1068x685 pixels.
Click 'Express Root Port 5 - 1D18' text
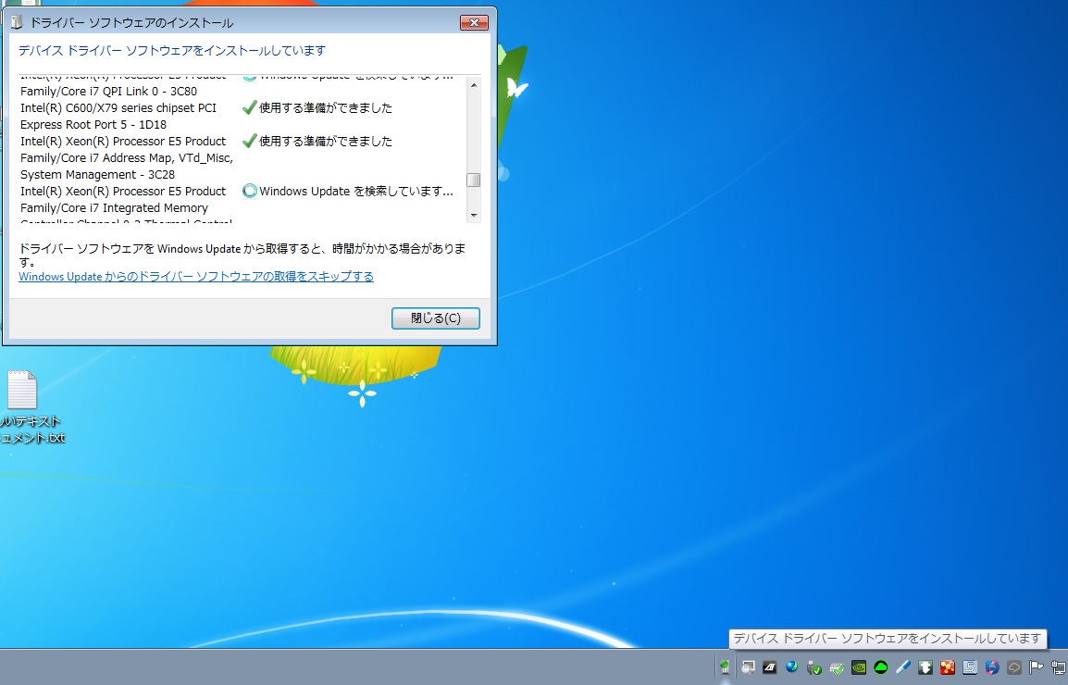(x=93, y=125)
